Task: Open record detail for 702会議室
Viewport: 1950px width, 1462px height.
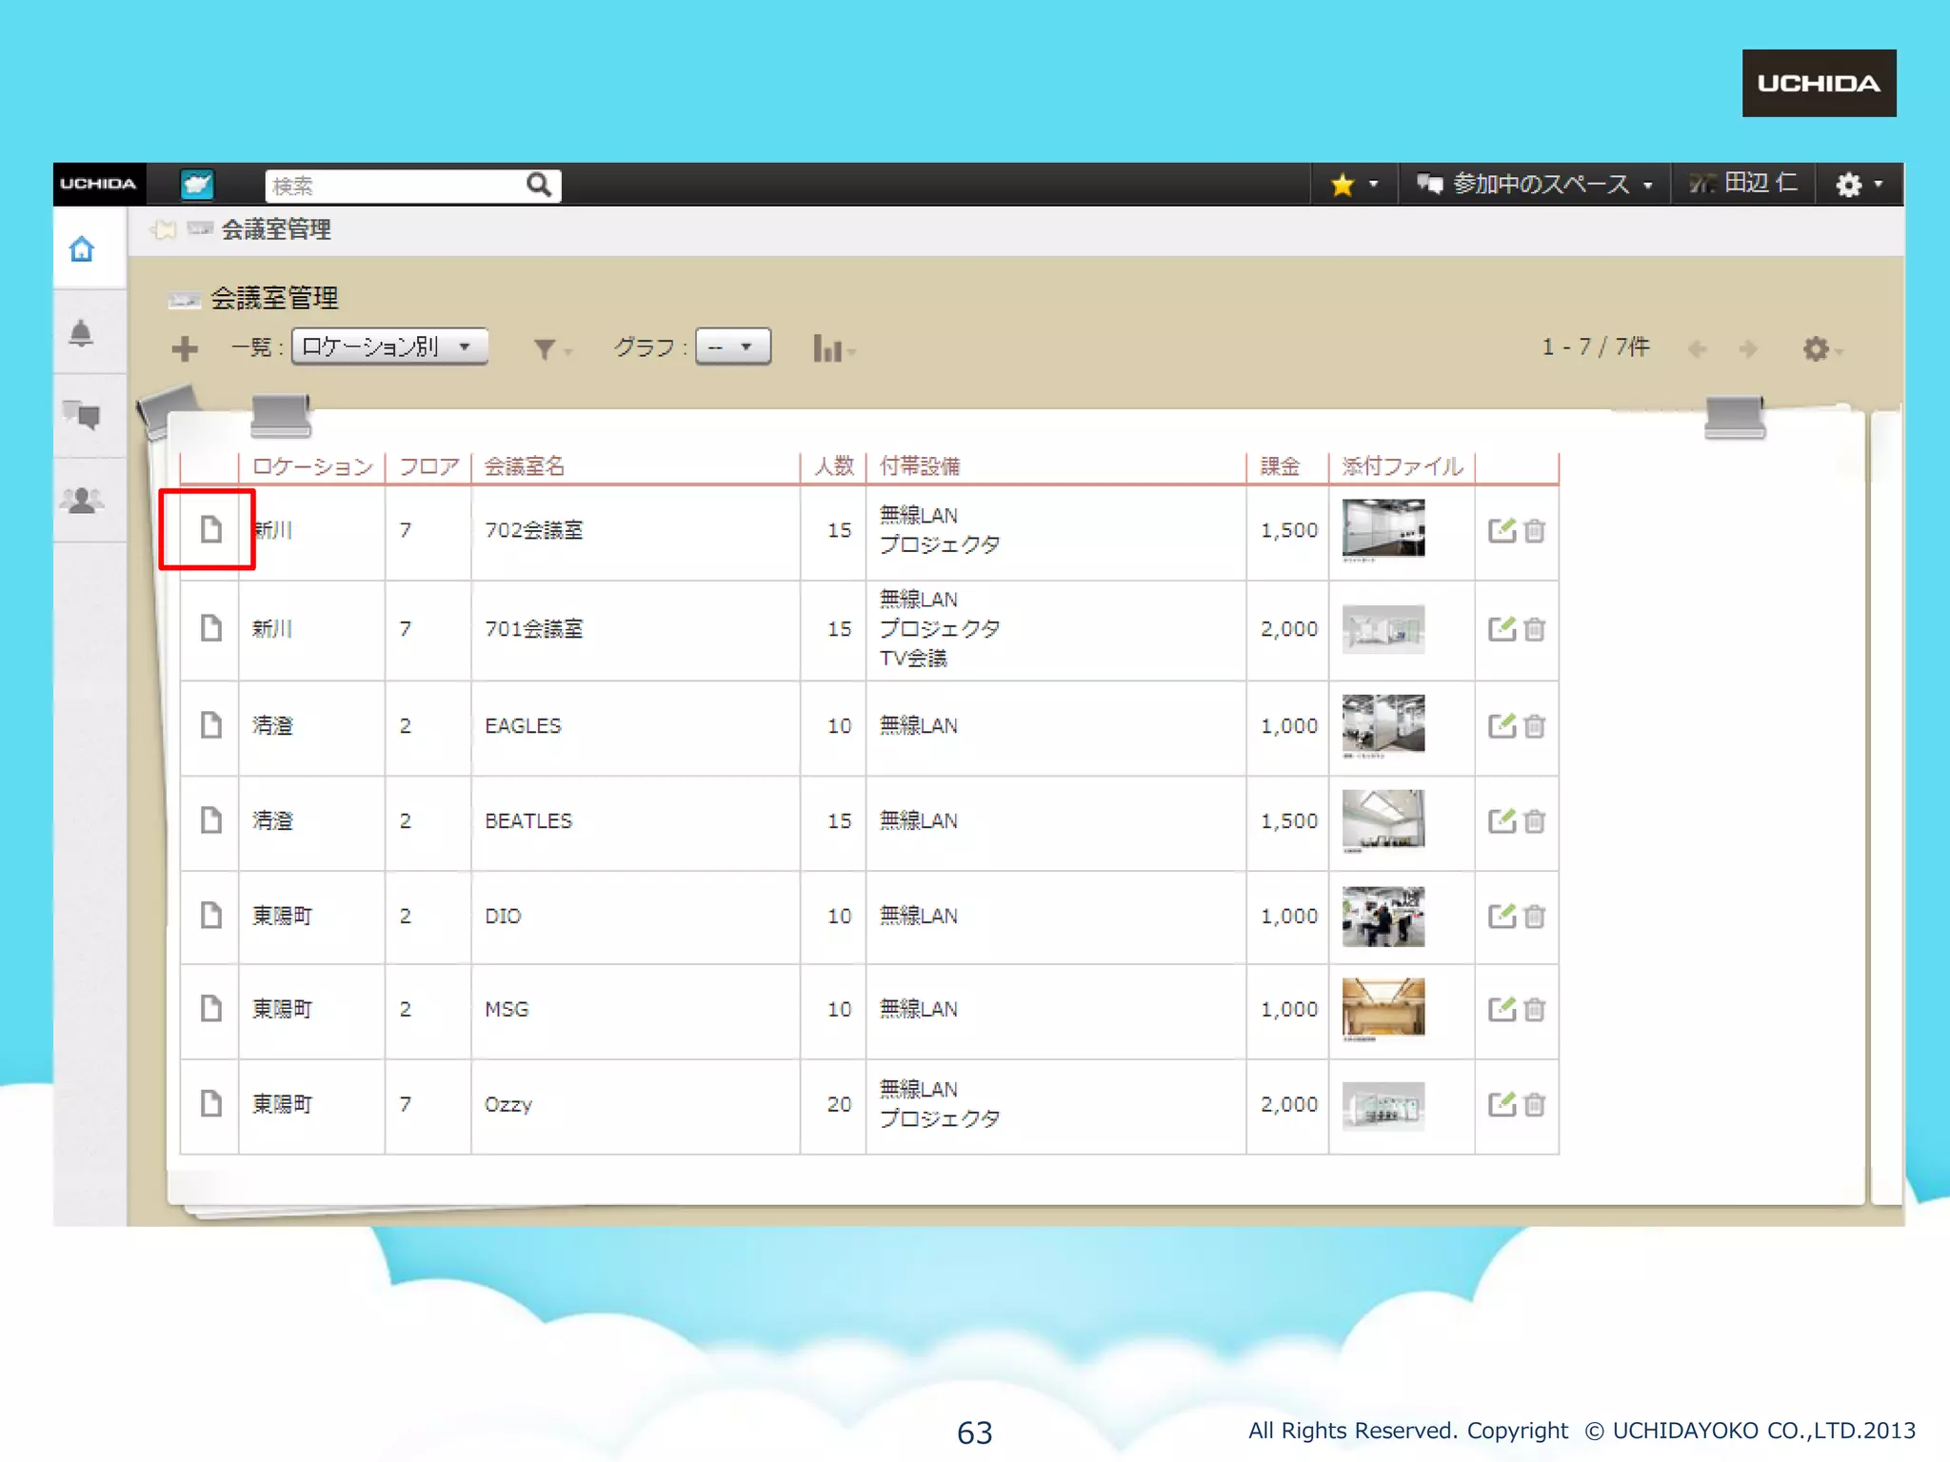Action: point(210,529)
